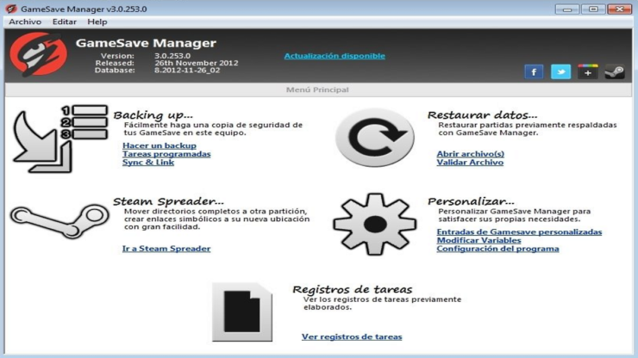Click the release date 26th November 2012

[x=196, y=63]
